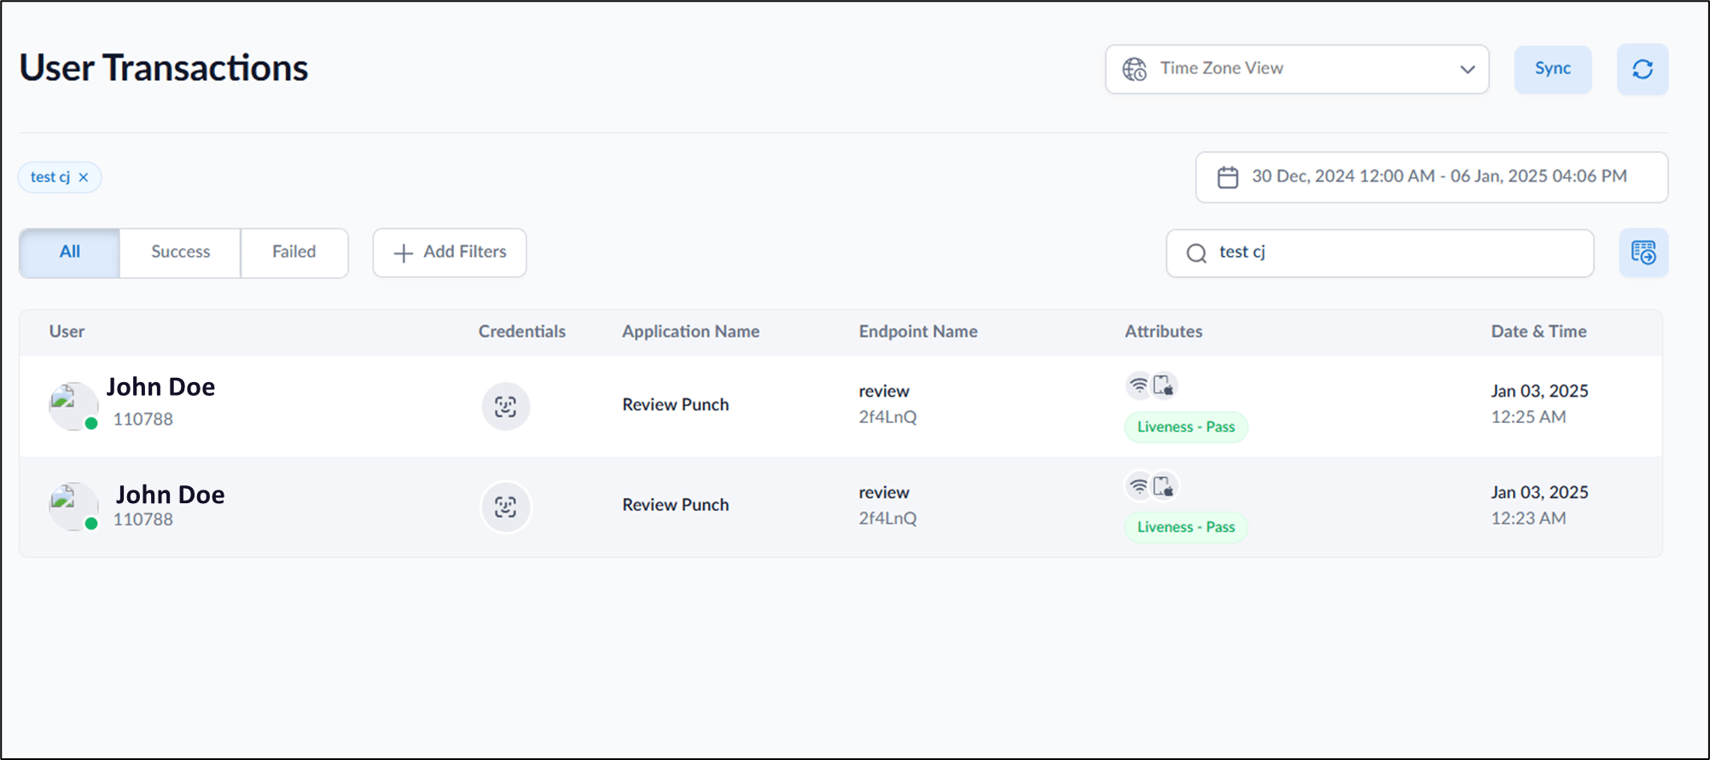Click user ID 110788 in 12:25 AM row

click(143, 420)
